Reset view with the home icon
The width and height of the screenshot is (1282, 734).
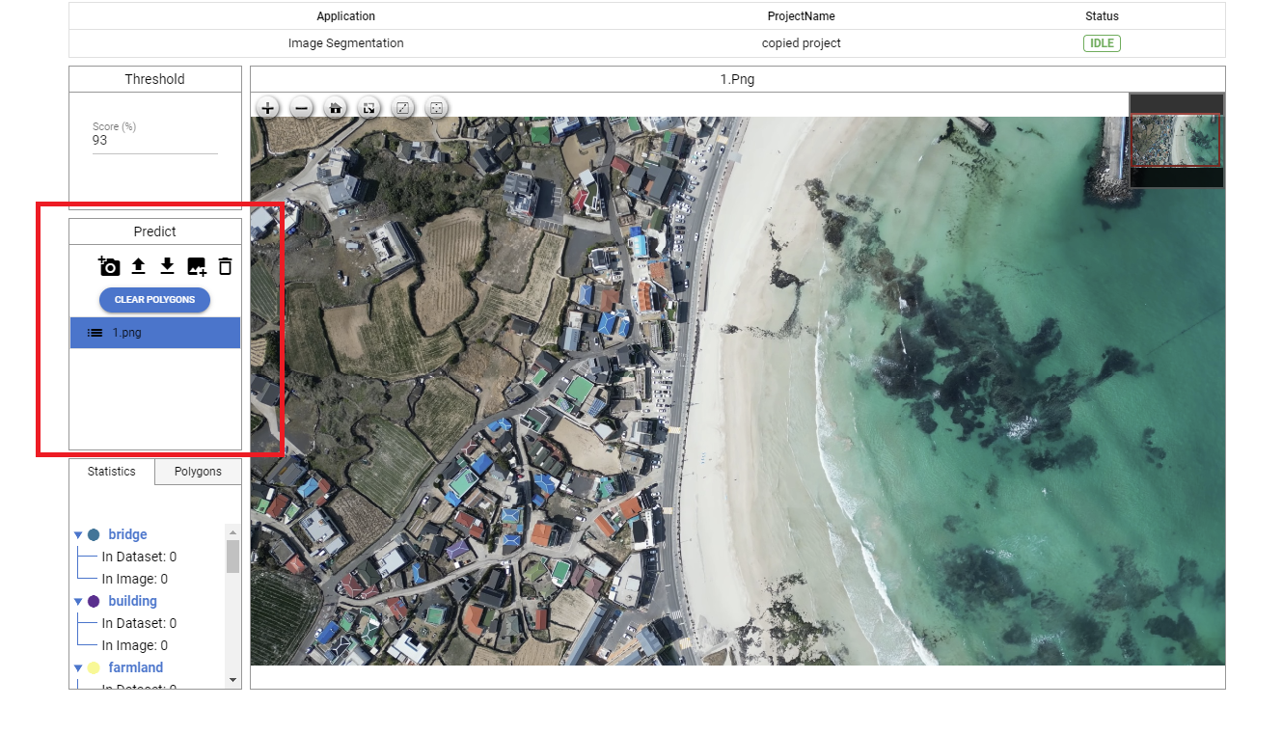pyautogui.click(x=336, y=108)
